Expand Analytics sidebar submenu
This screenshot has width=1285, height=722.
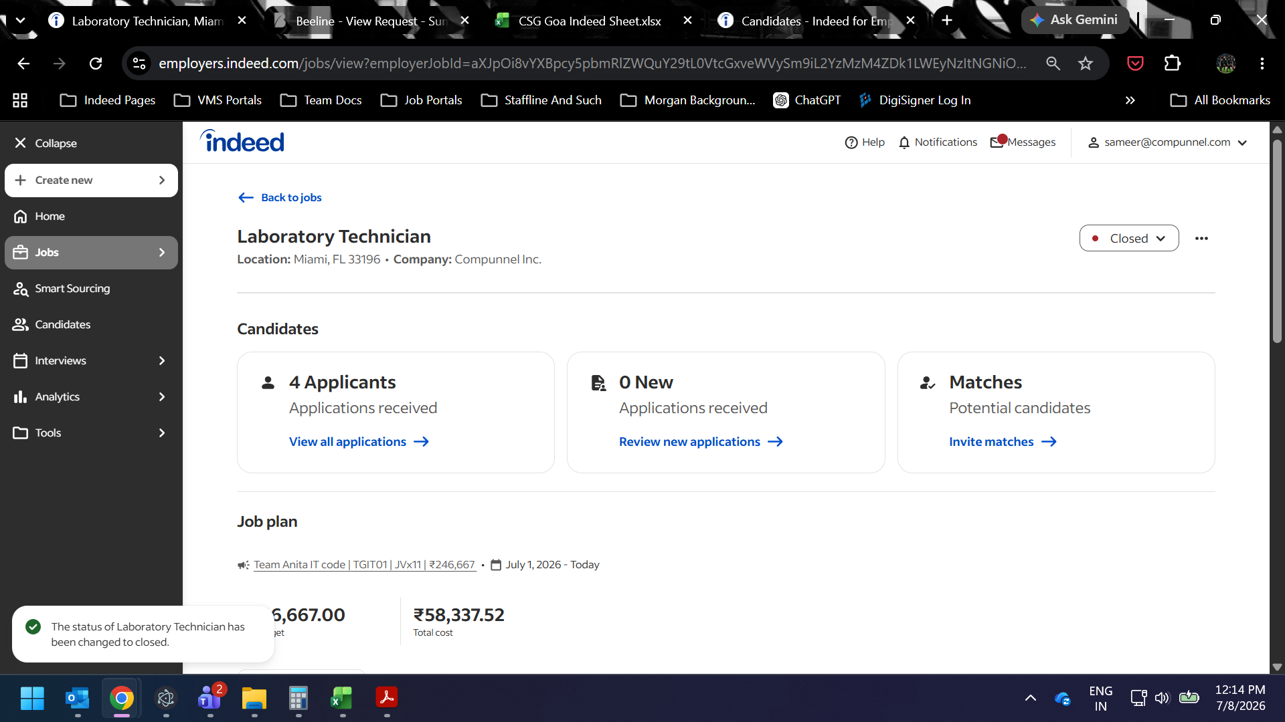(161, 397)
